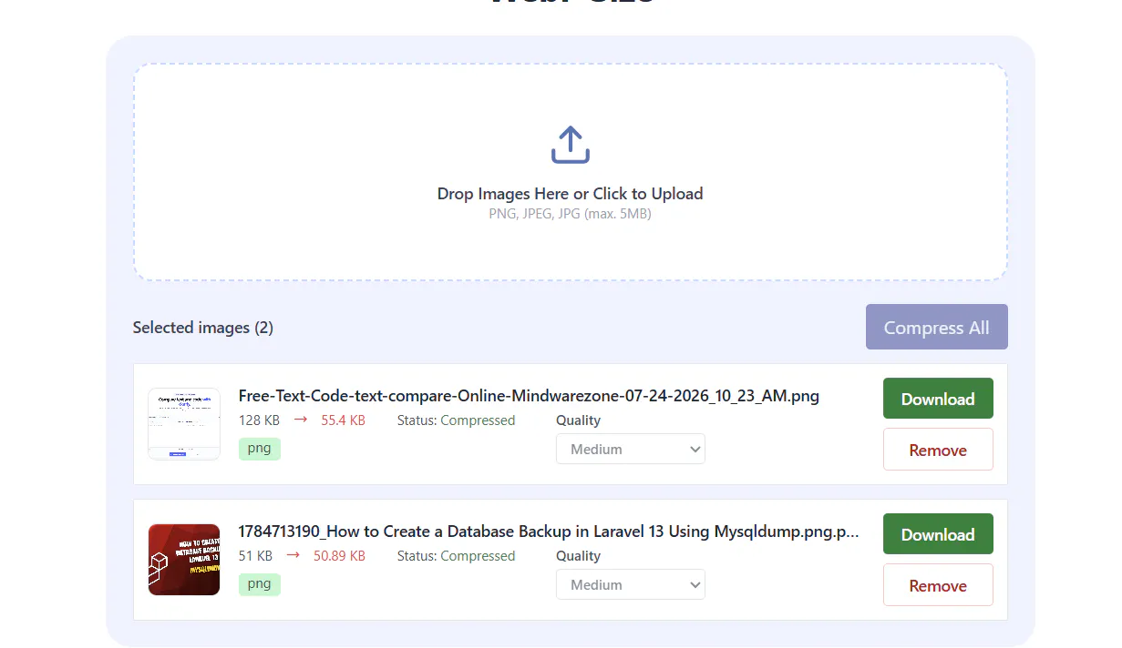Click the 128 KB original size
Screen dimensions: 1122x648
click(x=259, y=420)
